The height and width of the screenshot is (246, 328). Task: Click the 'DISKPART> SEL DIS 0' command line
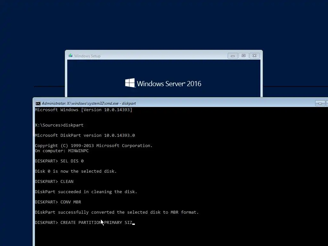[x=59, y=161]
